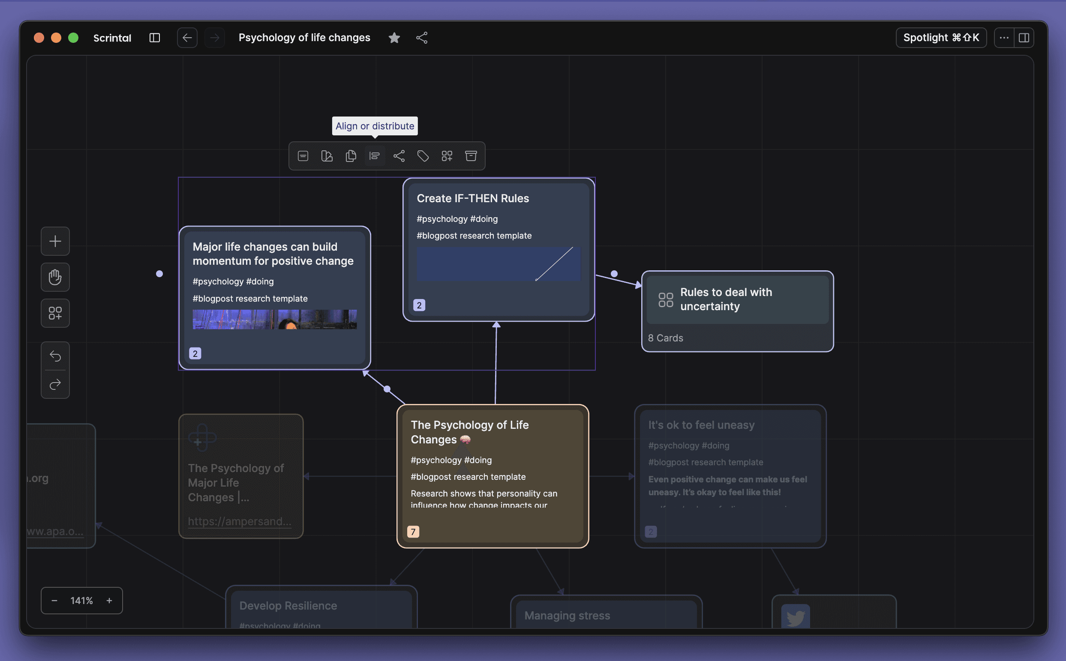Click the plus add card tool
This screenshot has width=1066, height=661.
click(x=55, y=241)
